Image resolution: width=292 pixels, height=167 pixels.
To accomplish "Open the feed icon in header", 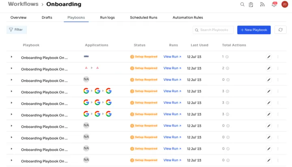I will [x=262, y=4].
